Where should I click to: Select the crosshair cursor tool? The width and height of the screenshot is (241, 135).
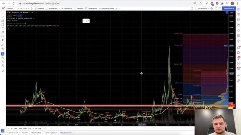point(3,13)
